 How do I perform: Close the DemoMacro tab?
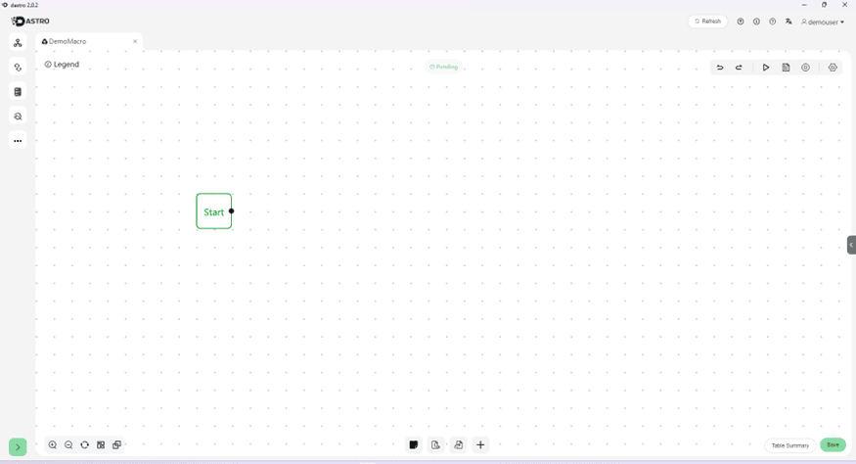(x=135, y=41)
